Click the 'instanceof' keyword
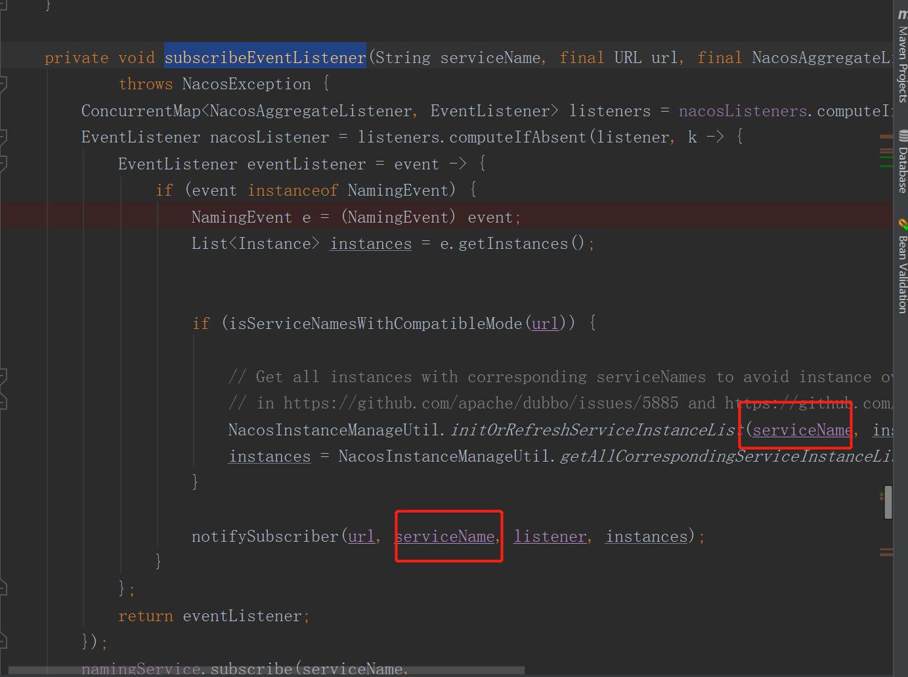The image size is (908, 677). tap(293, 190)
